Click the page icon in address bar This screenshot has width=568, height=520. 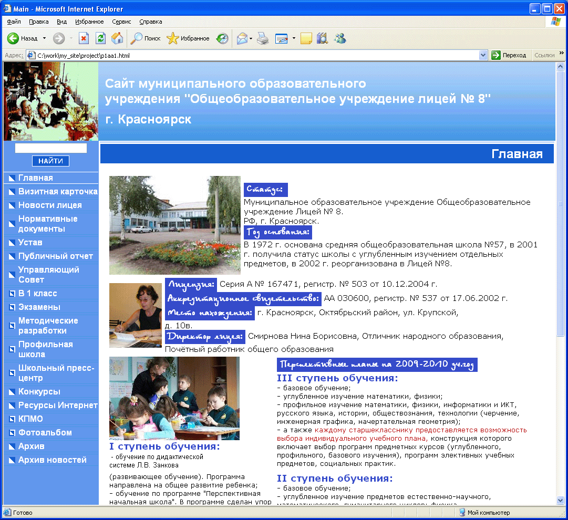[x=32, y=55]
